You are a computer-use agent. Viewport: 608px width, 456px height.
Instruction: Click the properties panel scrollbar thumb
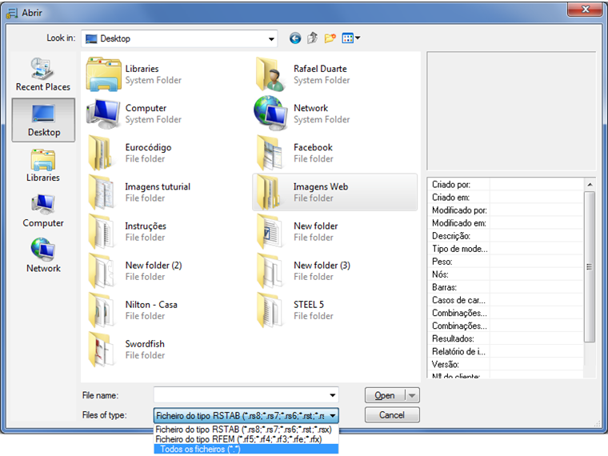tap(590, 266)
